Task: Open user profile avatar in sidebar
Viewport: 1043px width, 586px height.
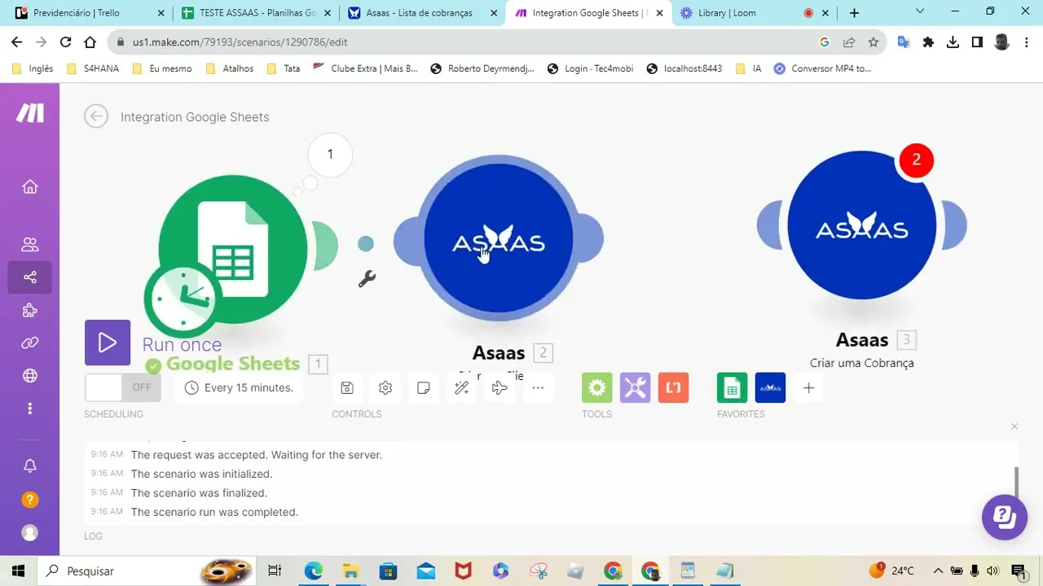Action: click(x=30, y=533)
